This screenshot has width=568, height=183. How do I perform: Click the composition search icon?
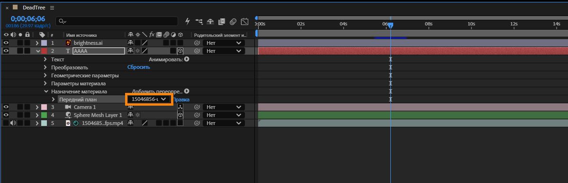pyautogui.click(x=63, y=21)
